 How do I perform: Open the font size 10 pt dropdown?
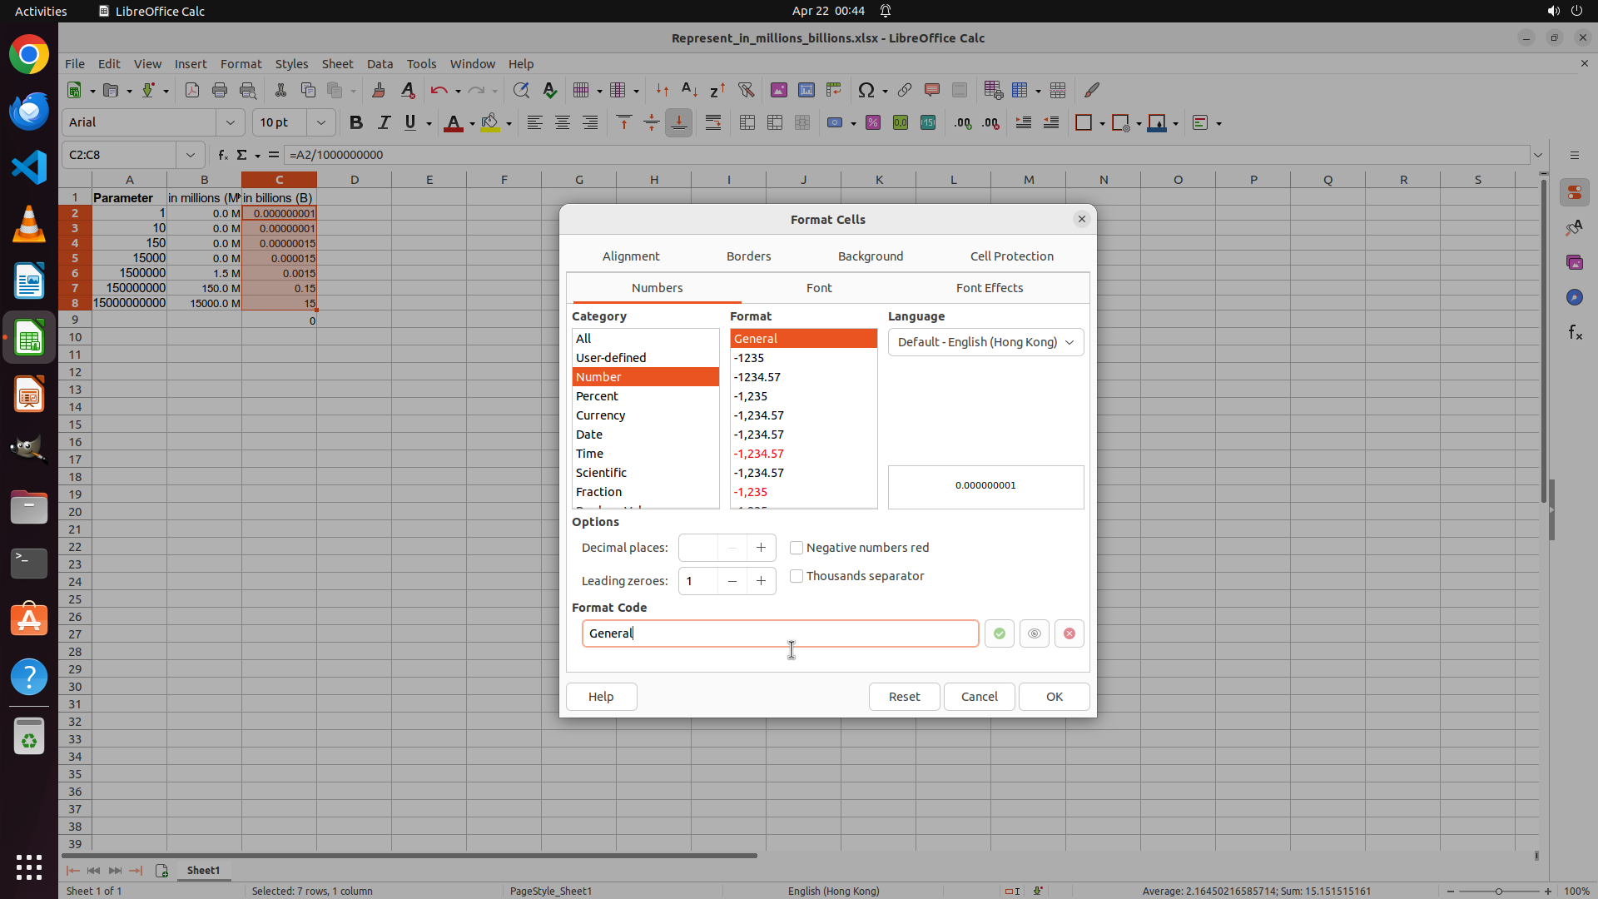[320, 122]
